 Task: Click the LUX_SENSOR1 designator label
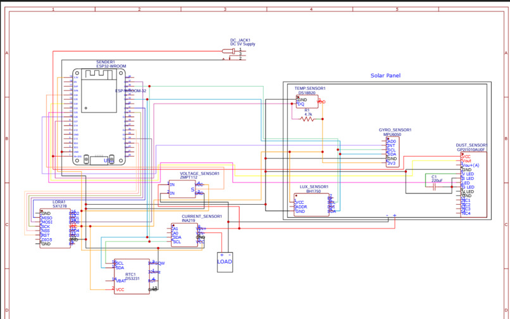click(314, 187)
